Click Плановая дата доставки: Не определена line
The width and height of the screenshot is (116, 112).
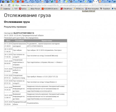(x=21, y=38)
